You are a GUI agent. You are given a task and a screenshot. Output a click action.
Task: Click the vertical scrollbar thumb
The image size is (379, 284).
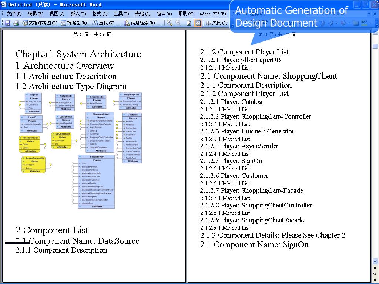coord(375,46)
